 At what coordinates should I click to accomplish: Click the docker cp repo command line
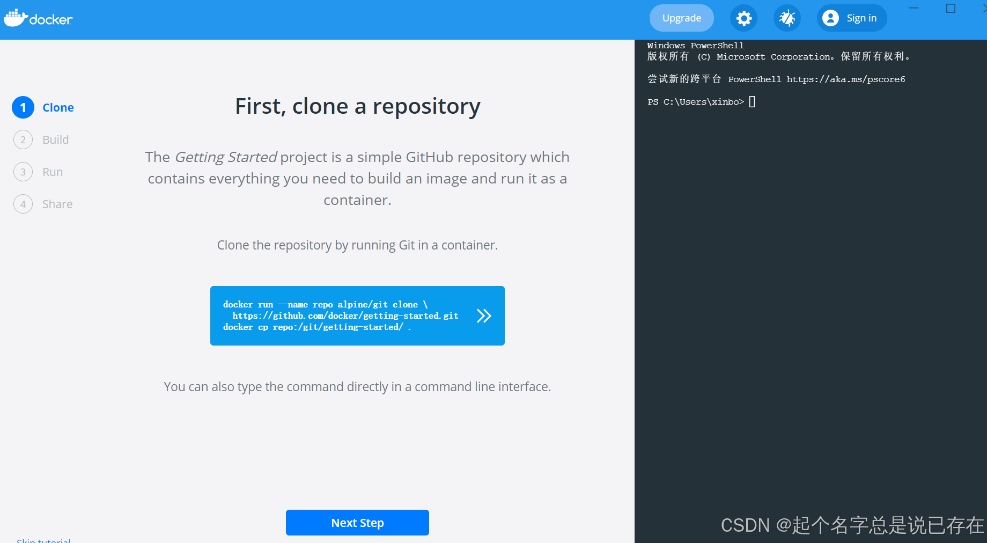click(x=317, y=327)
